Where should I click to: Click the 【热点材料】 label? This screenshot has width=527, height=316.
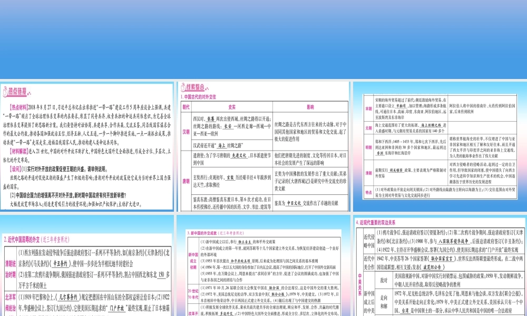[19, 107]
